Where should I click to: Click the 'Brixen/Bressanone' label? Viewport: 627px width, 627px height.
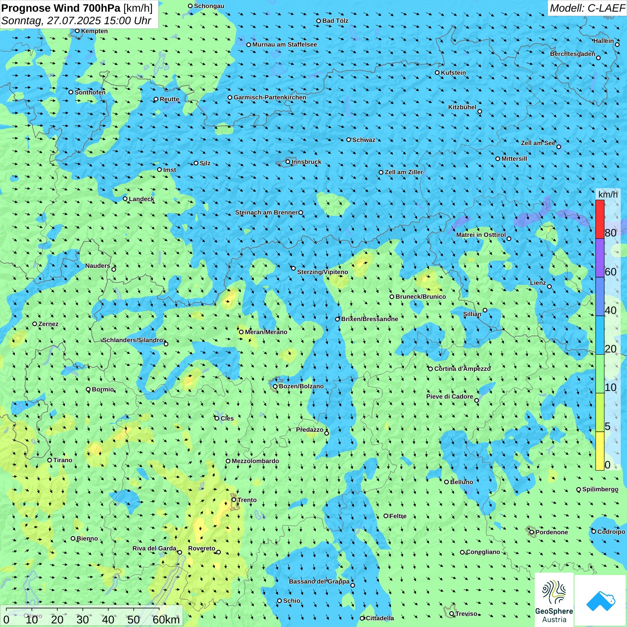(x=369, y=319)
